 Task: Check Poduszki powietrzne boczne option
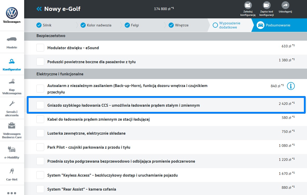(40, 62)
